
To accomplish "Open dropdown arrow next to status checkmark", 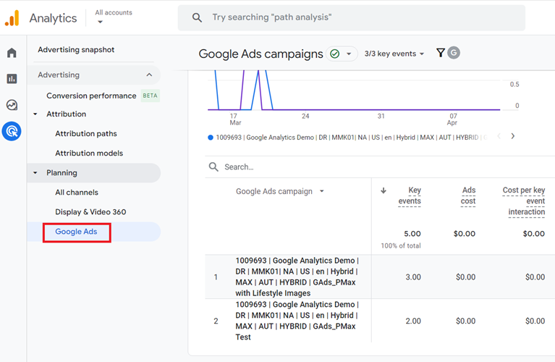I will point(349,54).
